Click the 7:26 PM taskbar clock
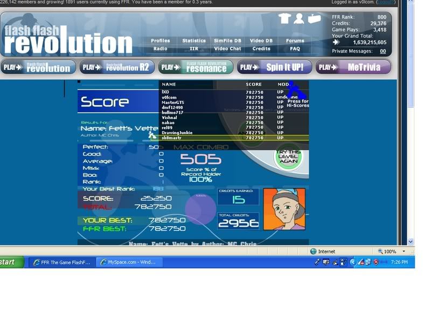Image resolution: width=431 pixels, height=323 pixels. [x=399, y=262]
